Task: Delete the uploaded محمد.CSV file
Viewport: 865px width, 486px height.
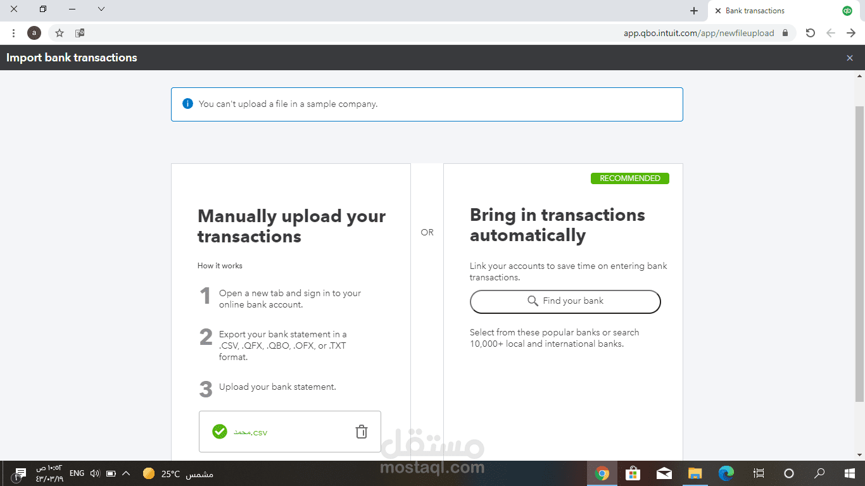Action: 361,431
